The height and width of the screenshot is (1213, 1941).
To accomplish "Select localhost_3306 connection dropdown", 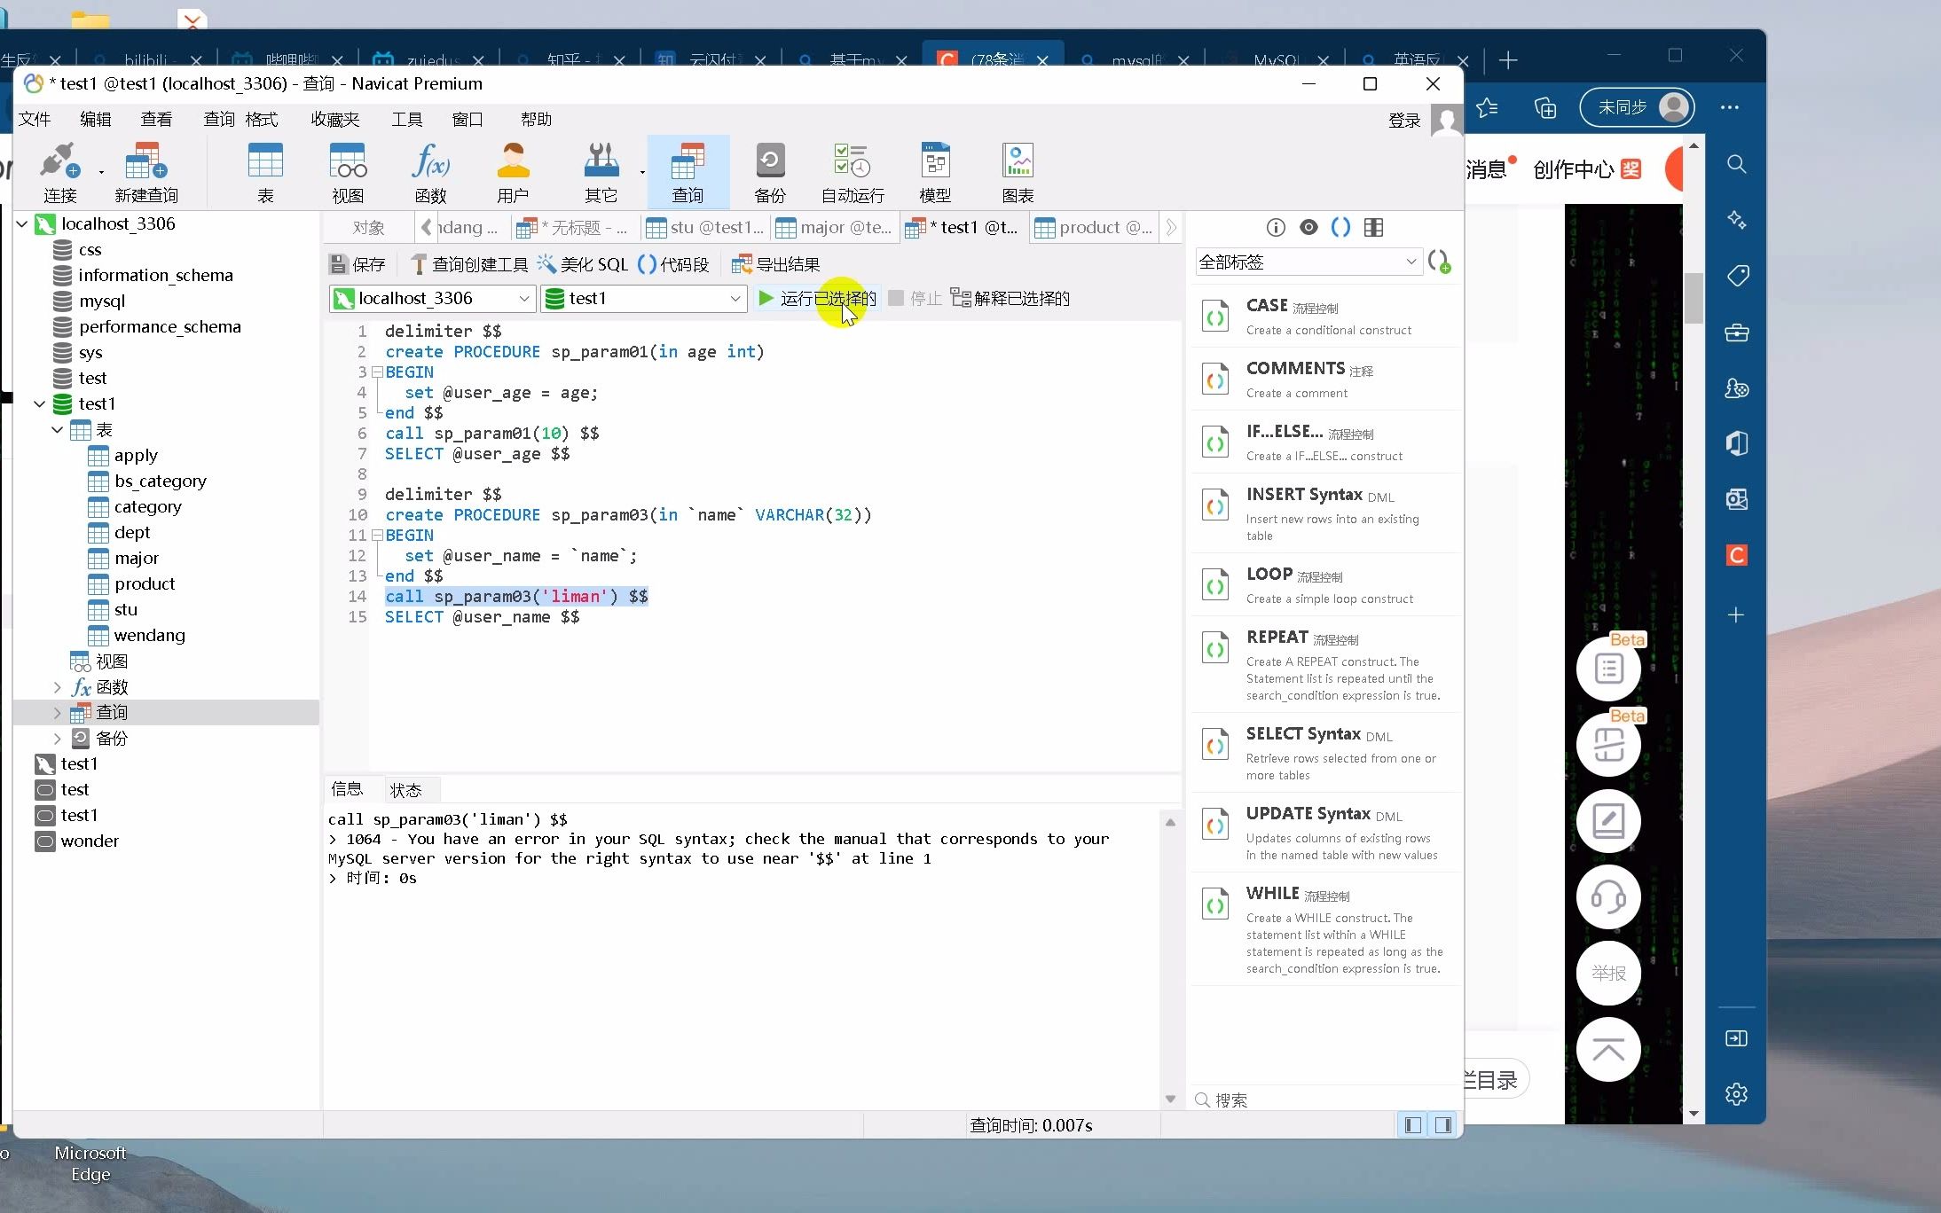I will [x=435, y=298].
